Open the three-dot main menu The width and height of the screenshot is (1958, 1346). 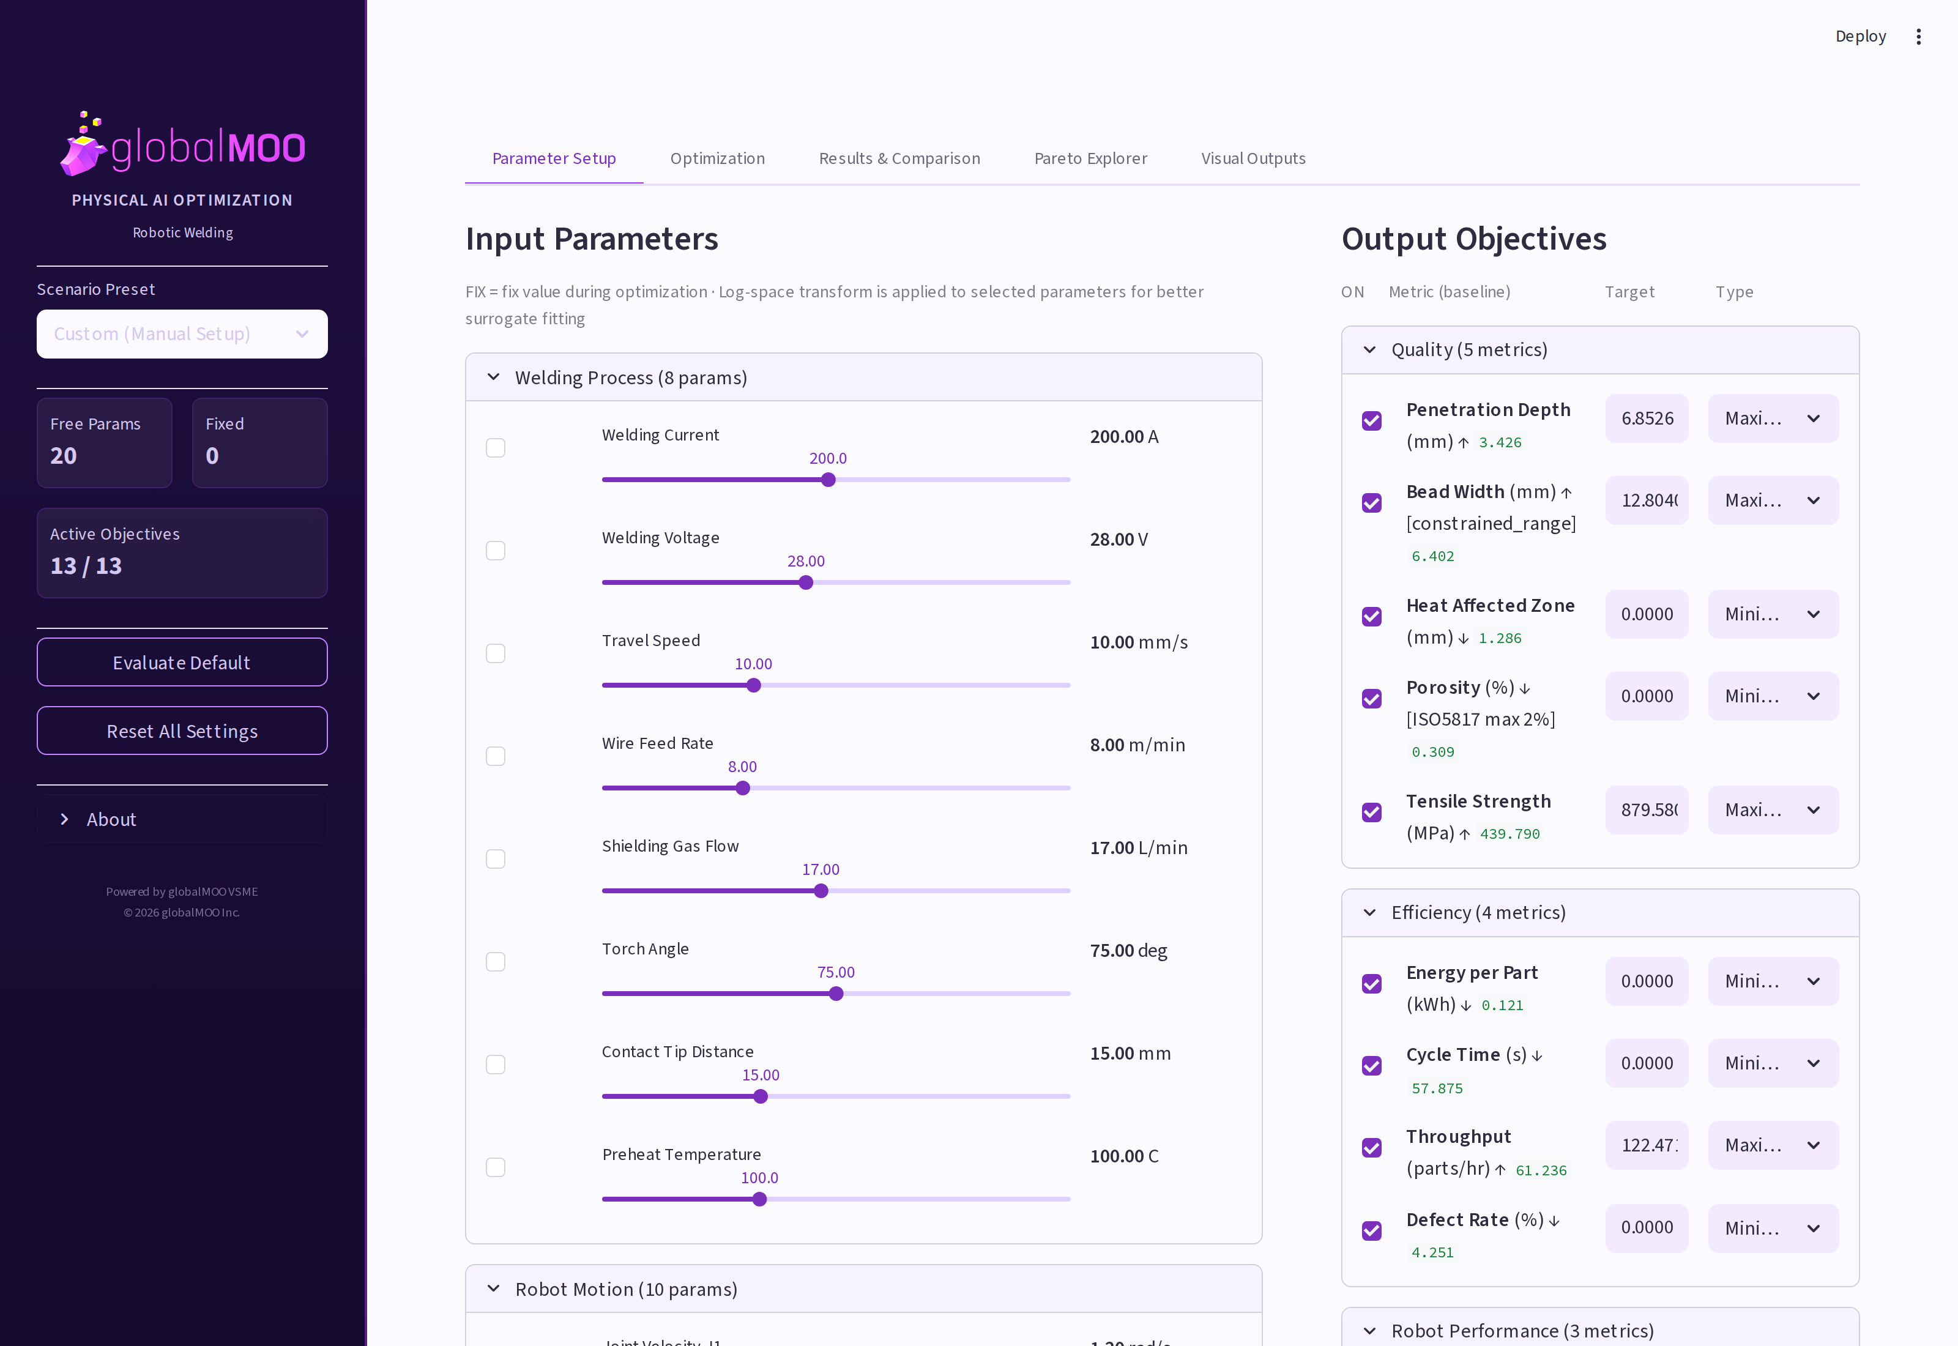pos(1918,36)
